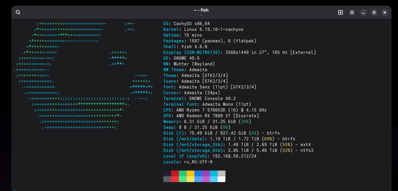398x191 pixels.
Task: Open the hamburger main menu
Action: point(352,12)
